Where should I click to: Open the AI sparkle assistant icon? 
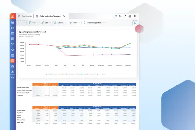[135, 16]
